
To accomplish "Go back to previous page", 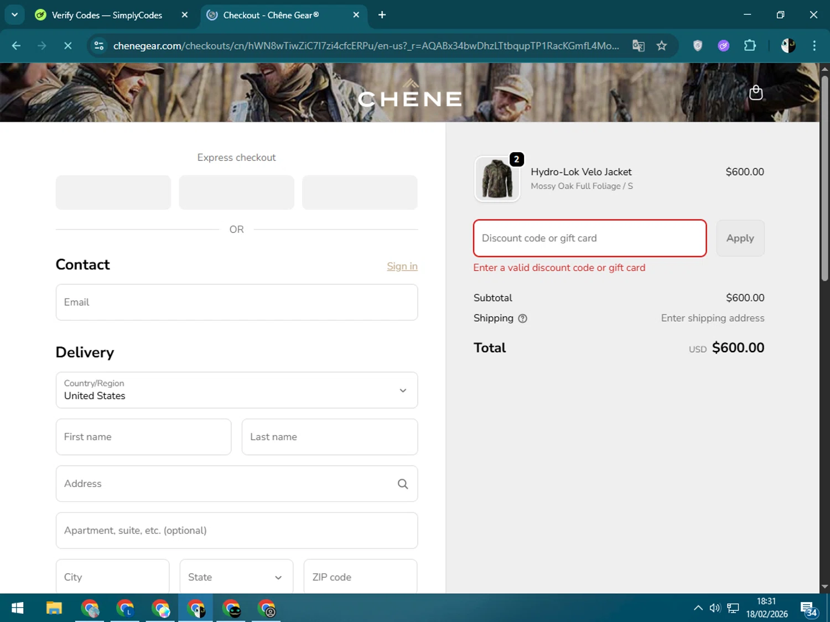I will coord(16,46).
